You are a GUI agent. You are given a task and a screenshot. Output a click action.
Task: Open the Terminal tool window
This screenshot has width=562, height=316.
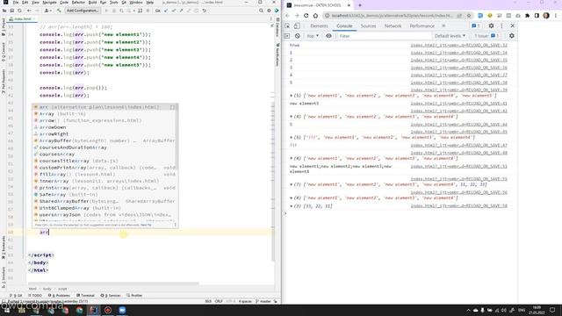tap(85, 296)
